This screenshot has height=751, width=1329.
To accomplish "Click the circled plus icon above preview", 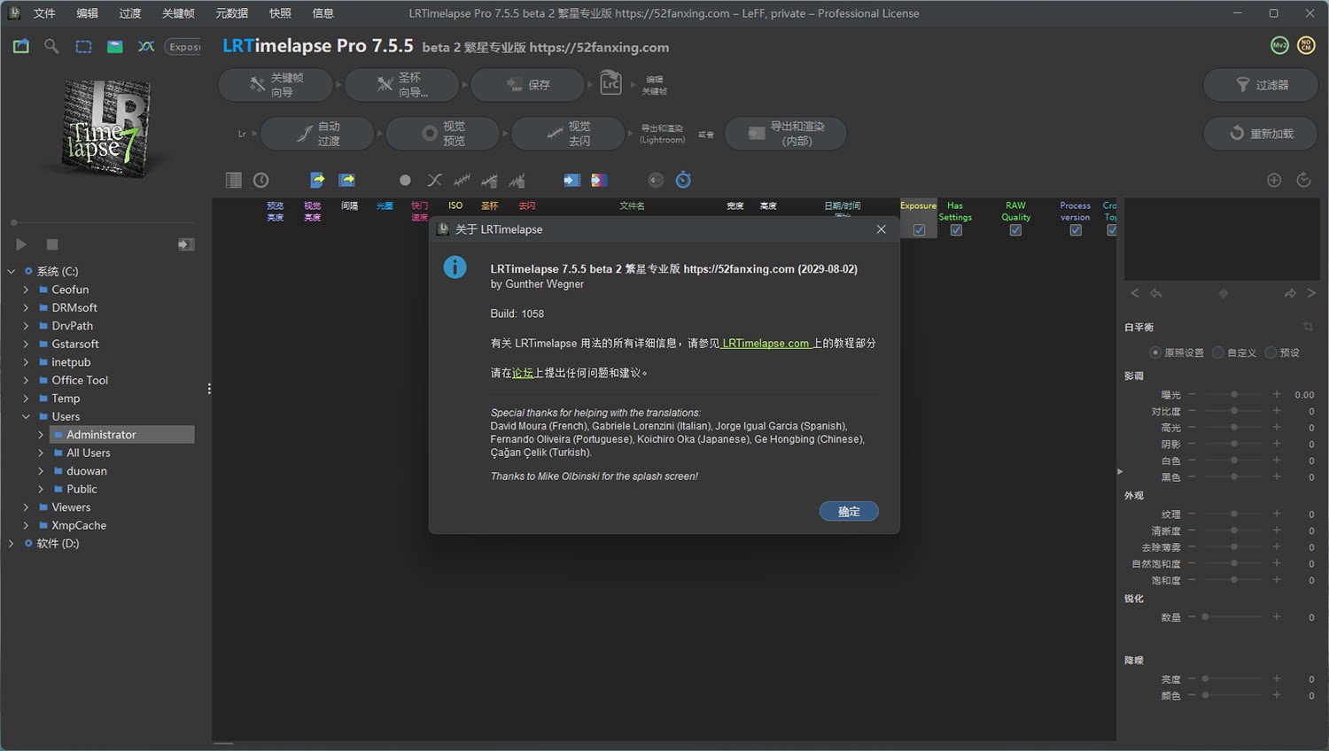I will (1274, 180).
